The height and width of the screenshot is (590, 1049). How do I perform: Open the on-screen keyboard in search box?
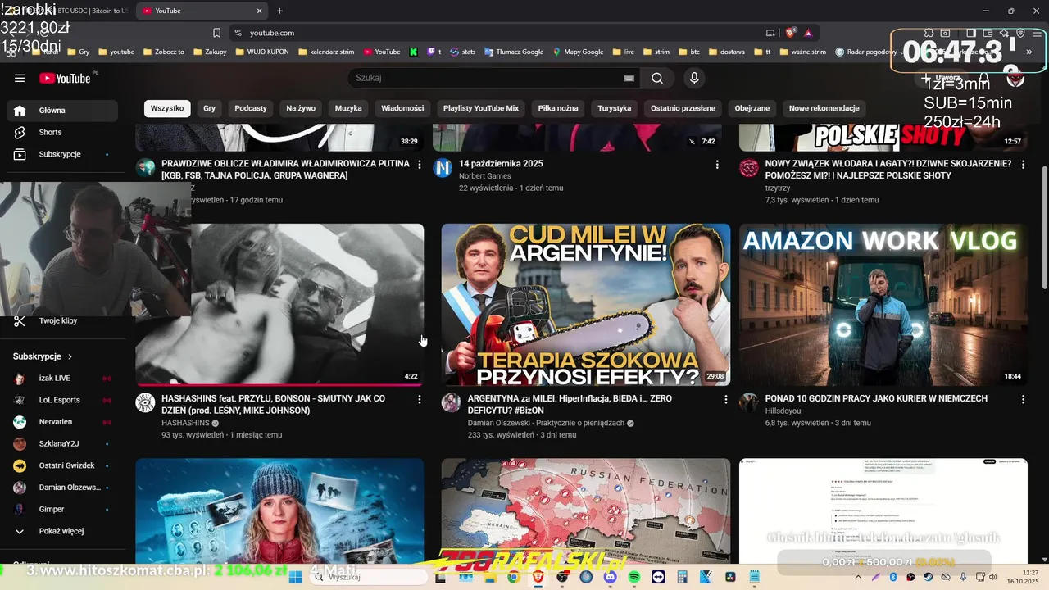(629, 78)
